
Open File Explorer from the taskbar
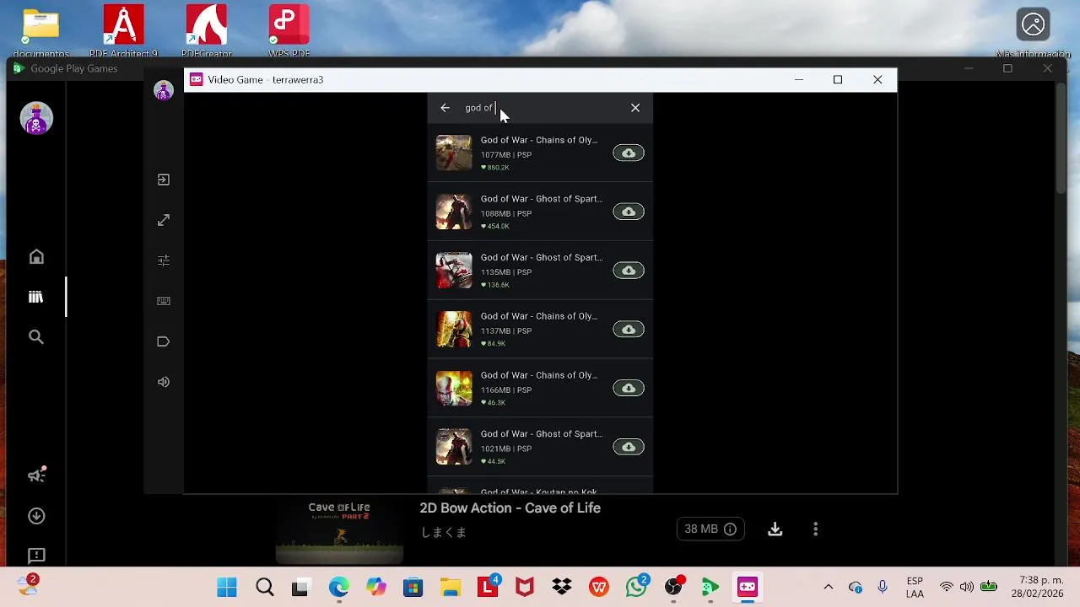click(450, 588)
